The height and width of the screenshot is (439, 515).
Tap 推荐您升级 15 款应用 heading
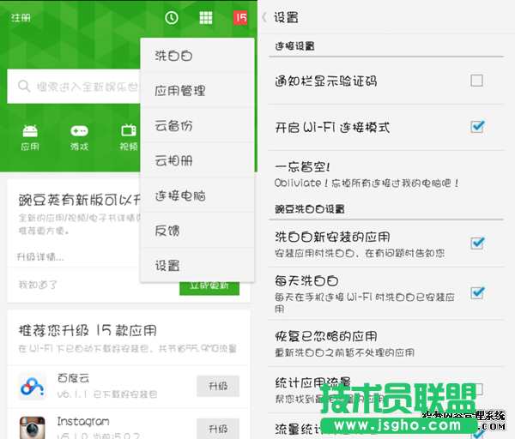click(88, 330)
